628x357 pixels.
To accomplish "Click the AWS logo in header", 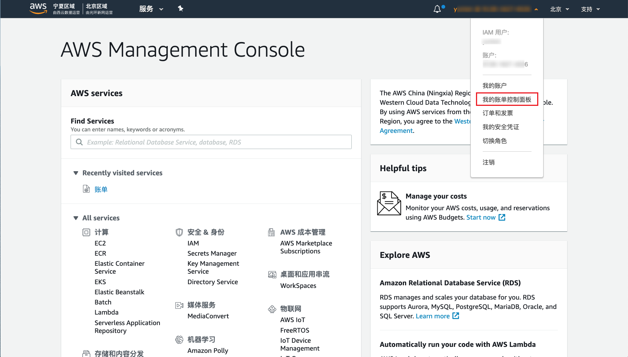I will coord(38,8).
